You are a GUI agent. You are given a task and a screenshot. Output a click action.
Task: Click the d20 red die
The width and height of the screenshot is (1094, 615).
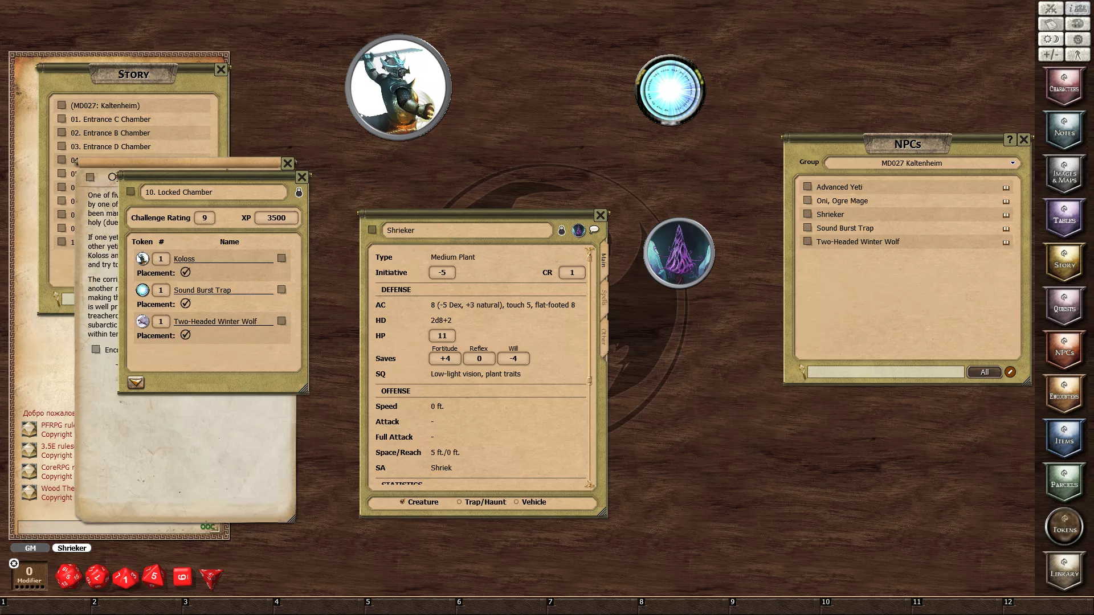[x=69, y=577]
